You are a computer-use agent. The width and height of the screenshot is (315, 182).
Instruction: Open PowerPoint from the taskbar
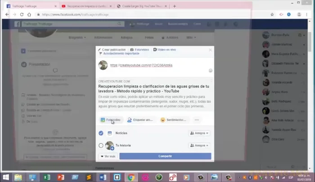(x=61, y=177)
